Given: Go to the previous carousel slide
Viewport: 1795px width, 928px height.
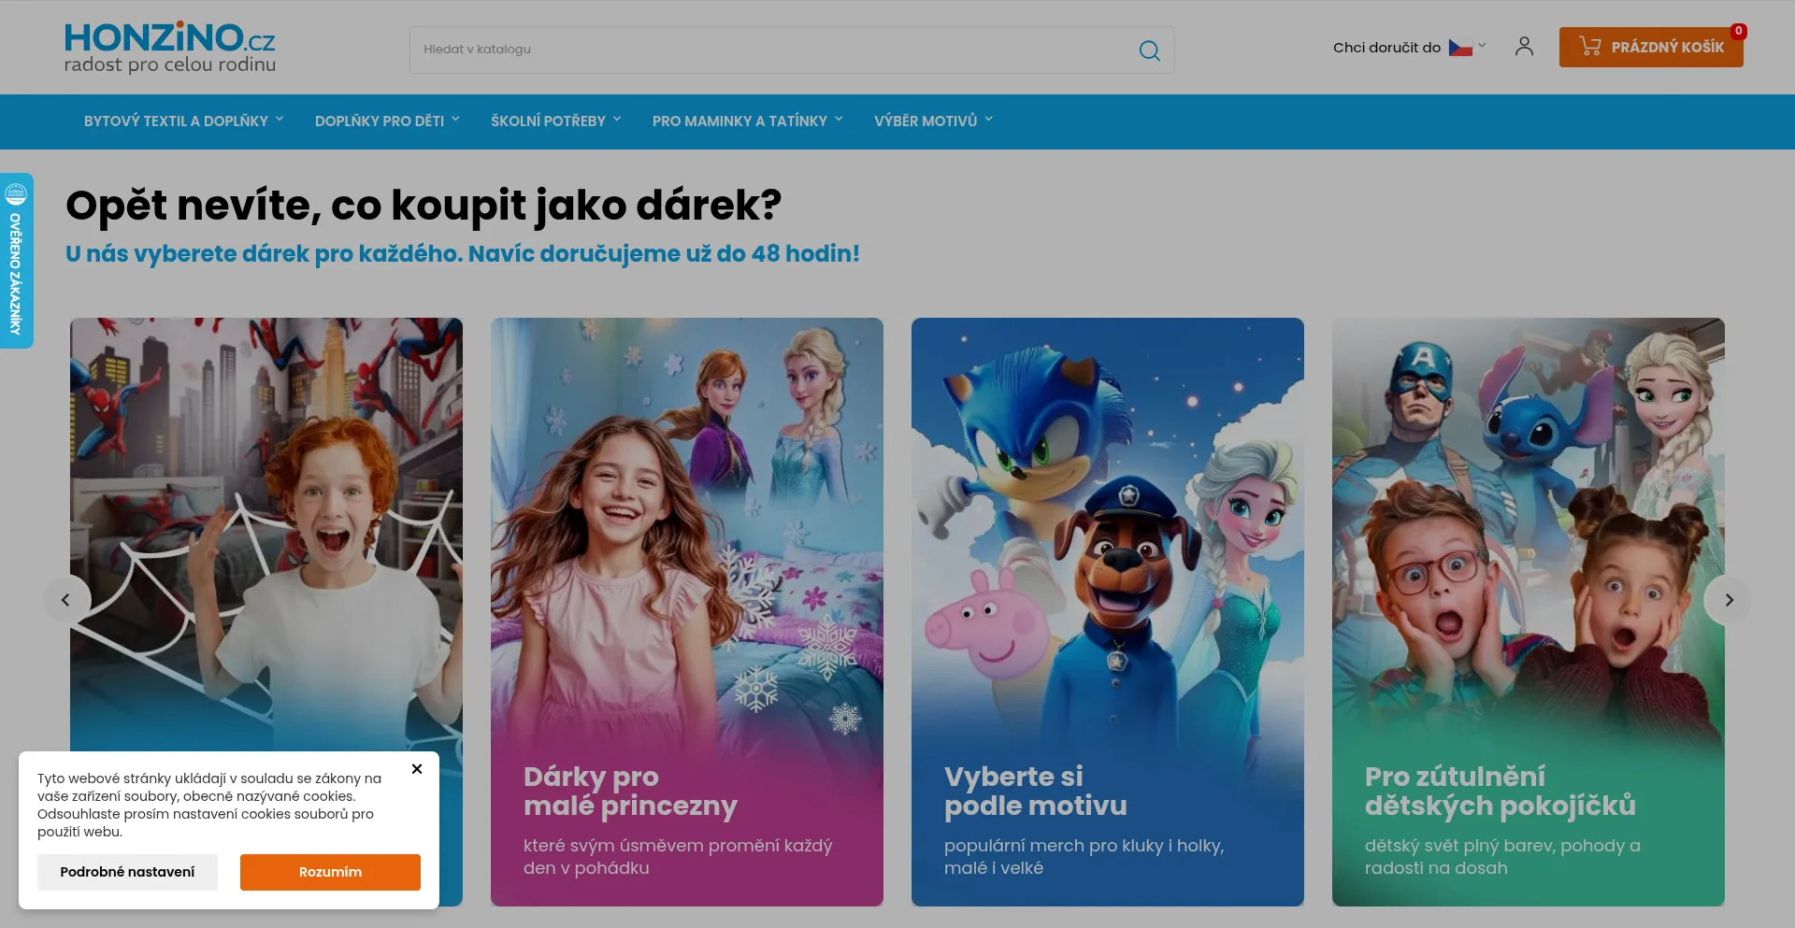Looking at the screenshot, I should tap(66, 600).
